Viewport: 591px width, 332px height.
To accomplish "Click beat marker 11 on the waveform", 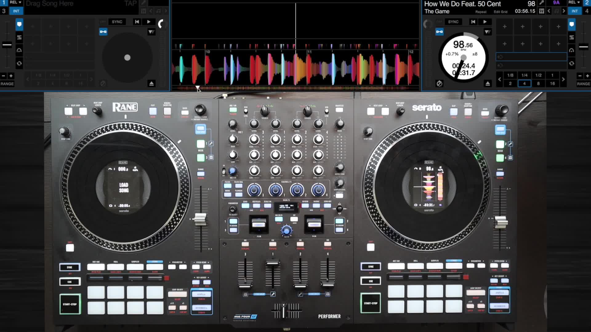I will click(309, 52).
